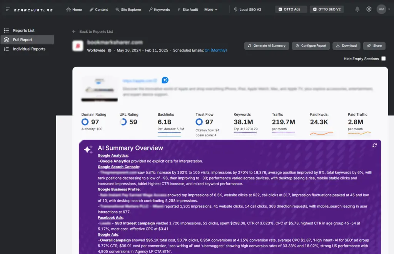Click the AM user avatar
Screen dimensions: 394x254
tap(381, 9)
